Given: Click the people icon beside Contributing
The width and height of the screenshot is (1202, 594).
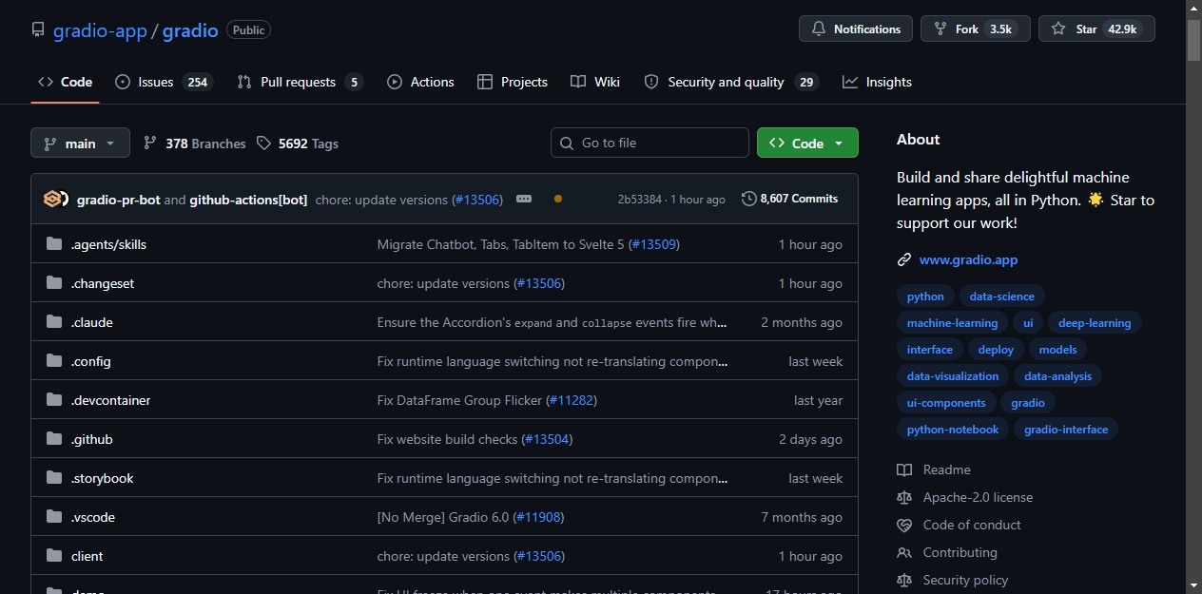Looking at the screenshot, I should (904, 552).
